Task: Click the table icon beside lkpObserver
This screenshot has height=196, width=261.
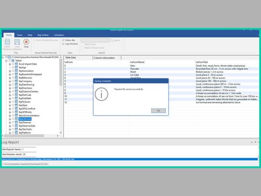Action: pyautogui.click(x=17, y=122)
